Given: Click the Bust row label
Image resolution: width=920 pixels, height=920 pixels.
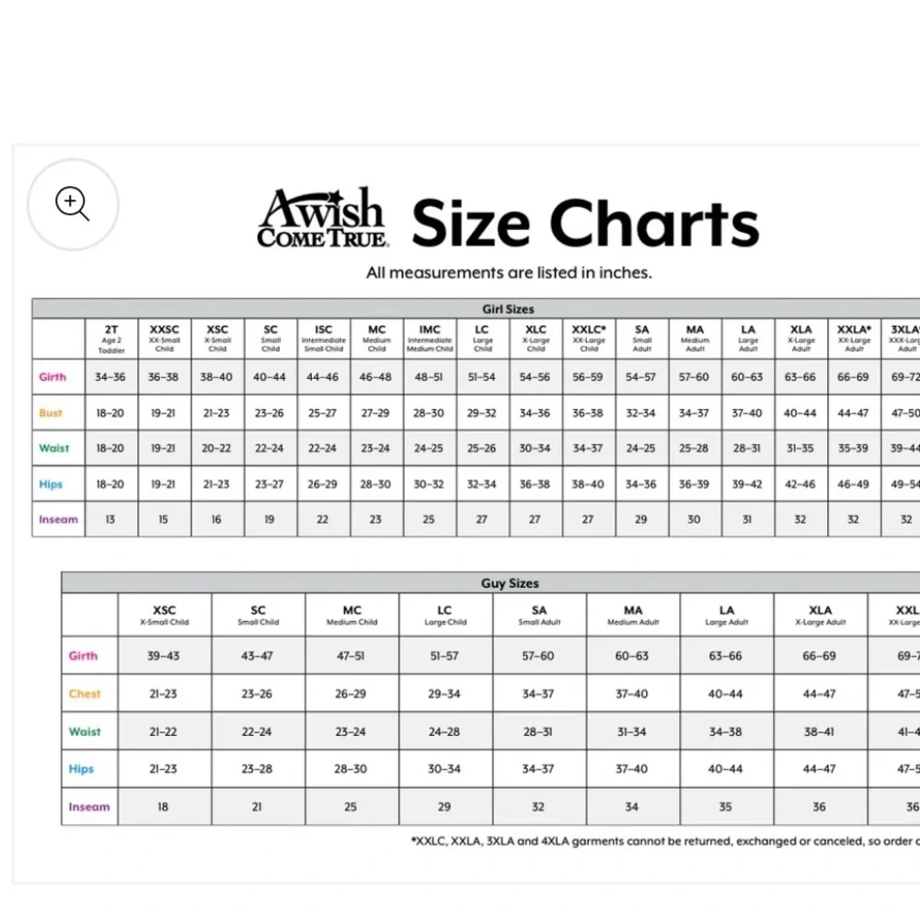Looking at the screenshot, I should [x=51, y=413].
